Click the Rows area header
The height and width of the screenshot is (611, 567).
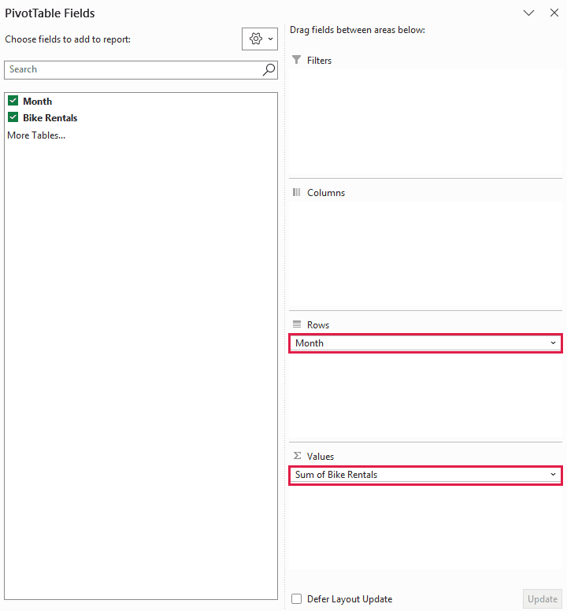(318, 325)
